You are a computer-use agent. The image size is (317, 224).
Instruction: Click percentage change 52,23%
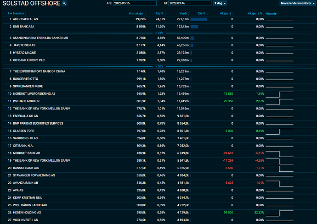(x=259, y=213)
